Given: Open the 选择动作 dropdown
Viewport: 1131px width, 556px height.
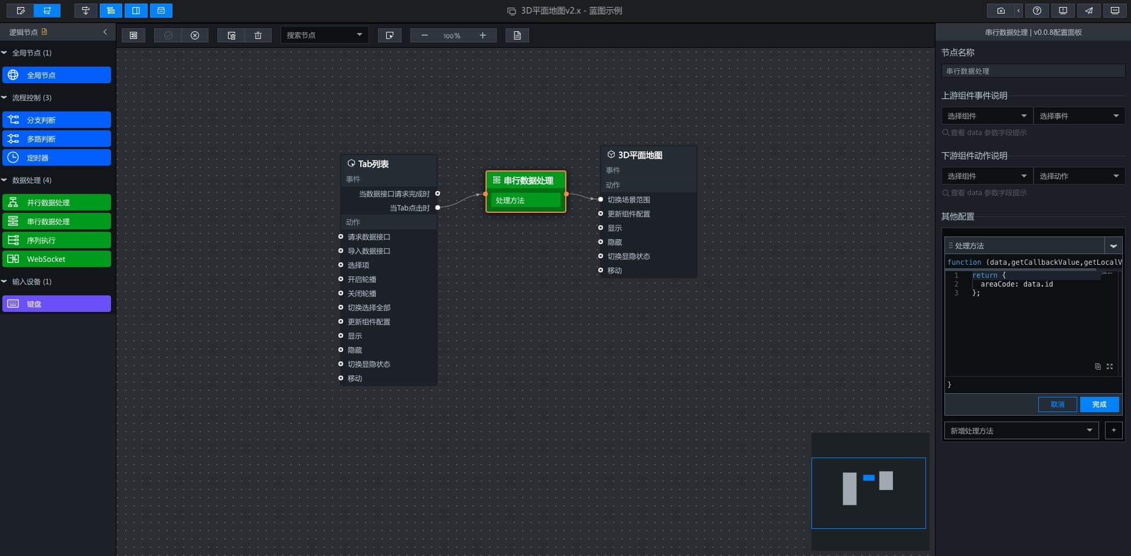Looking at the screenshot, I should (1079, 176).
